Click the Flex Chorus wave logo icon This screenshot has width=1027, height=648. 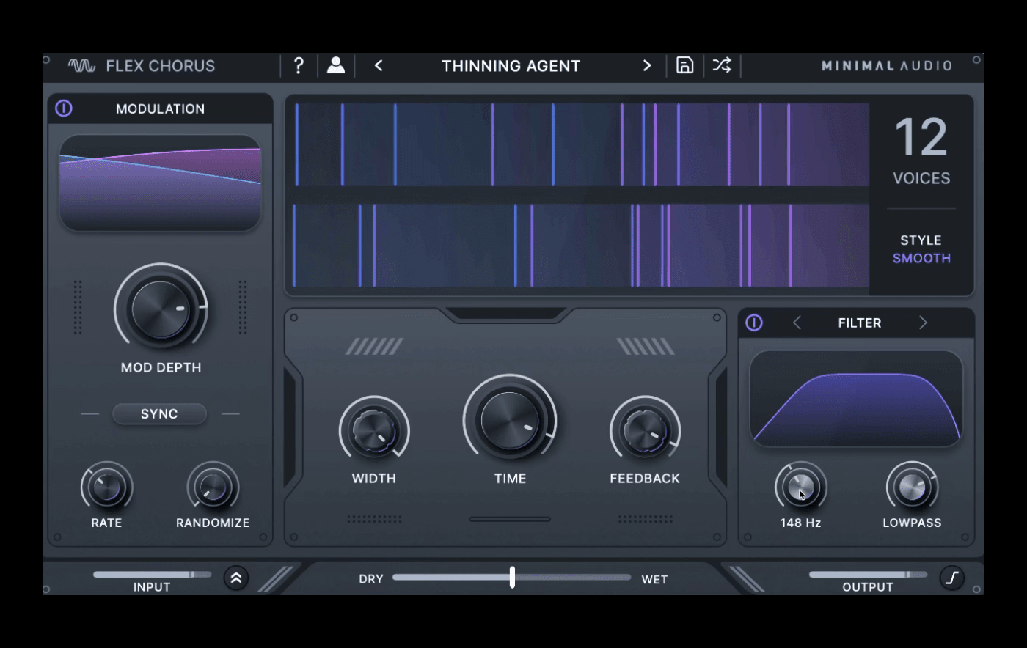tap(83, 65)
